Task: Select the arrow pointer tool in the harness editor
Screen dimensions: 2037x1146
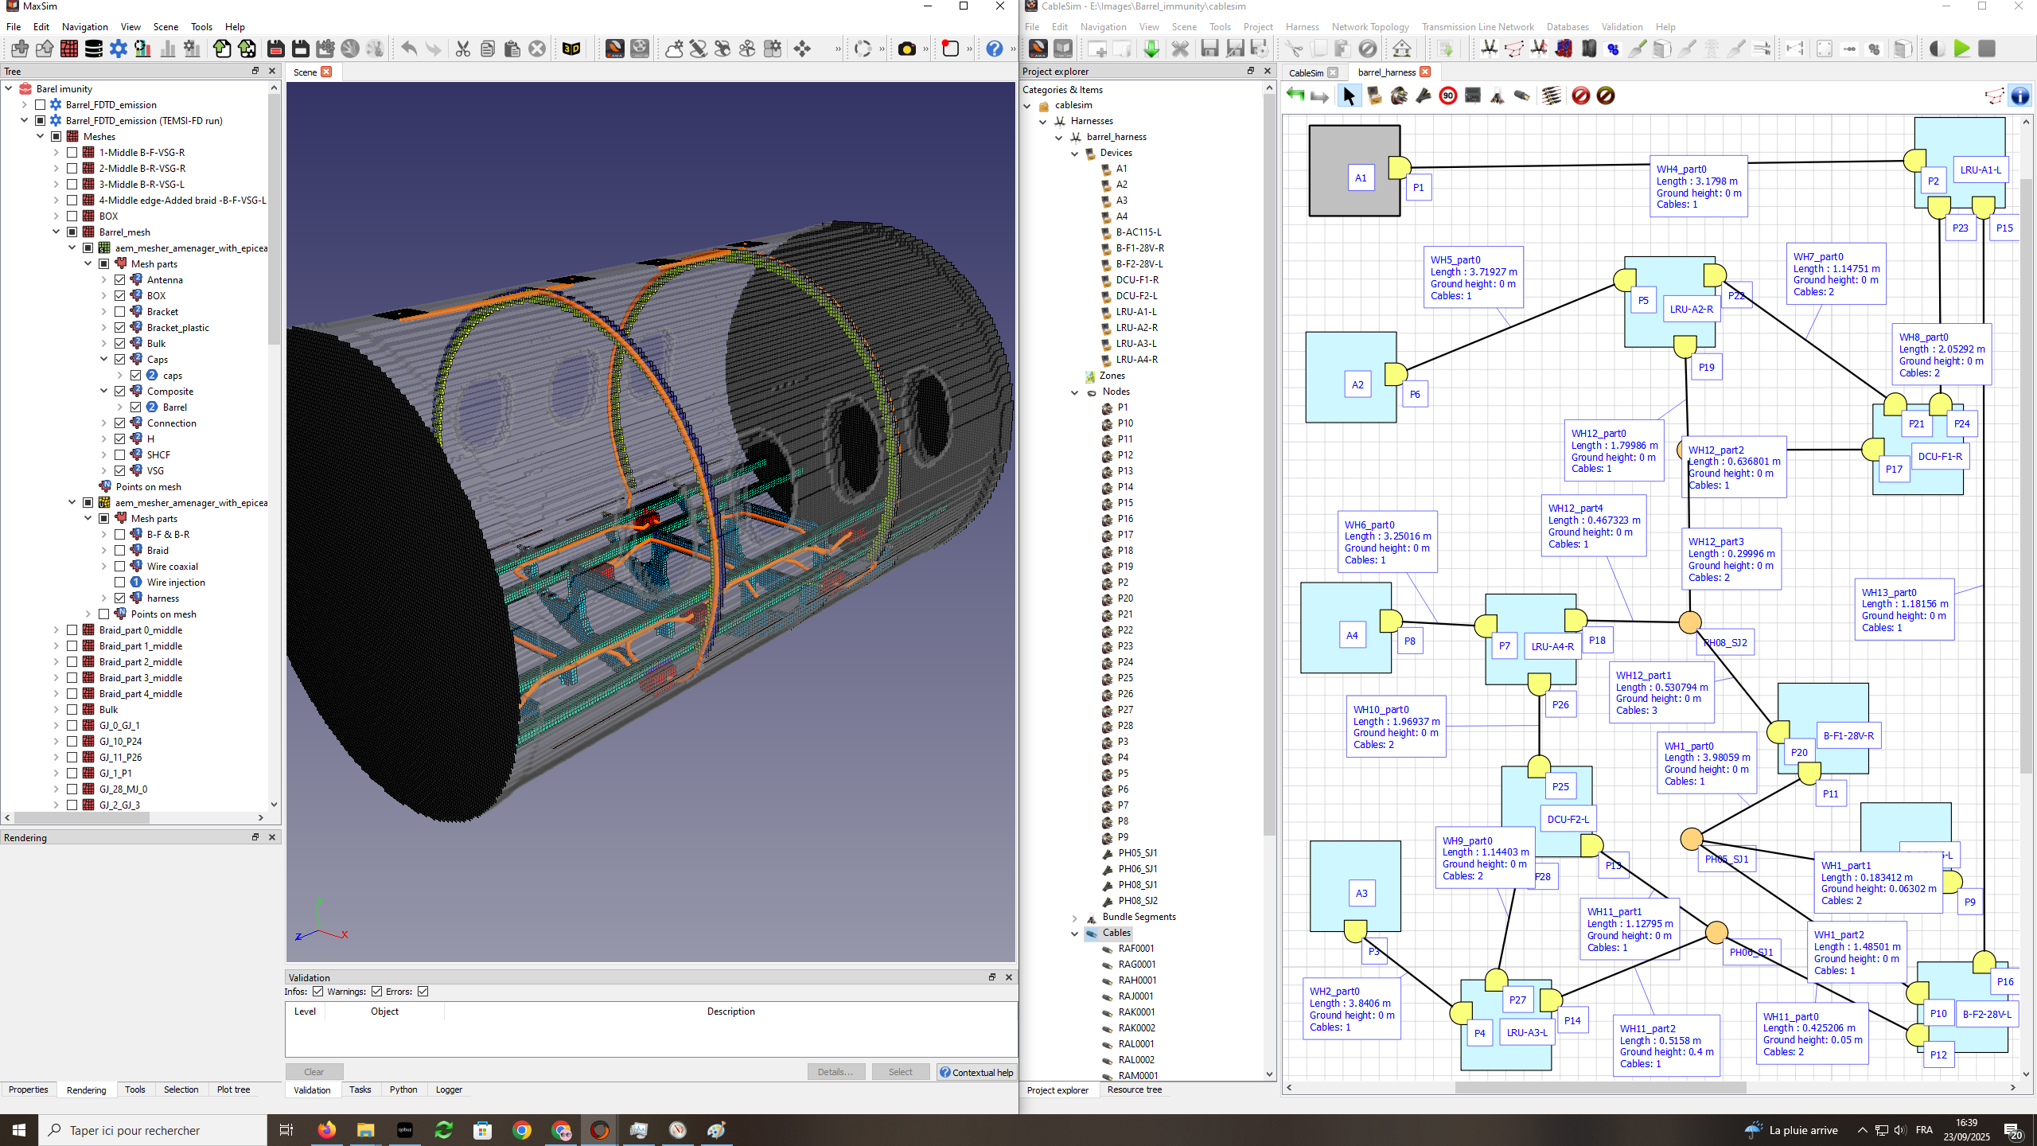Action: tap(1349, 96)
